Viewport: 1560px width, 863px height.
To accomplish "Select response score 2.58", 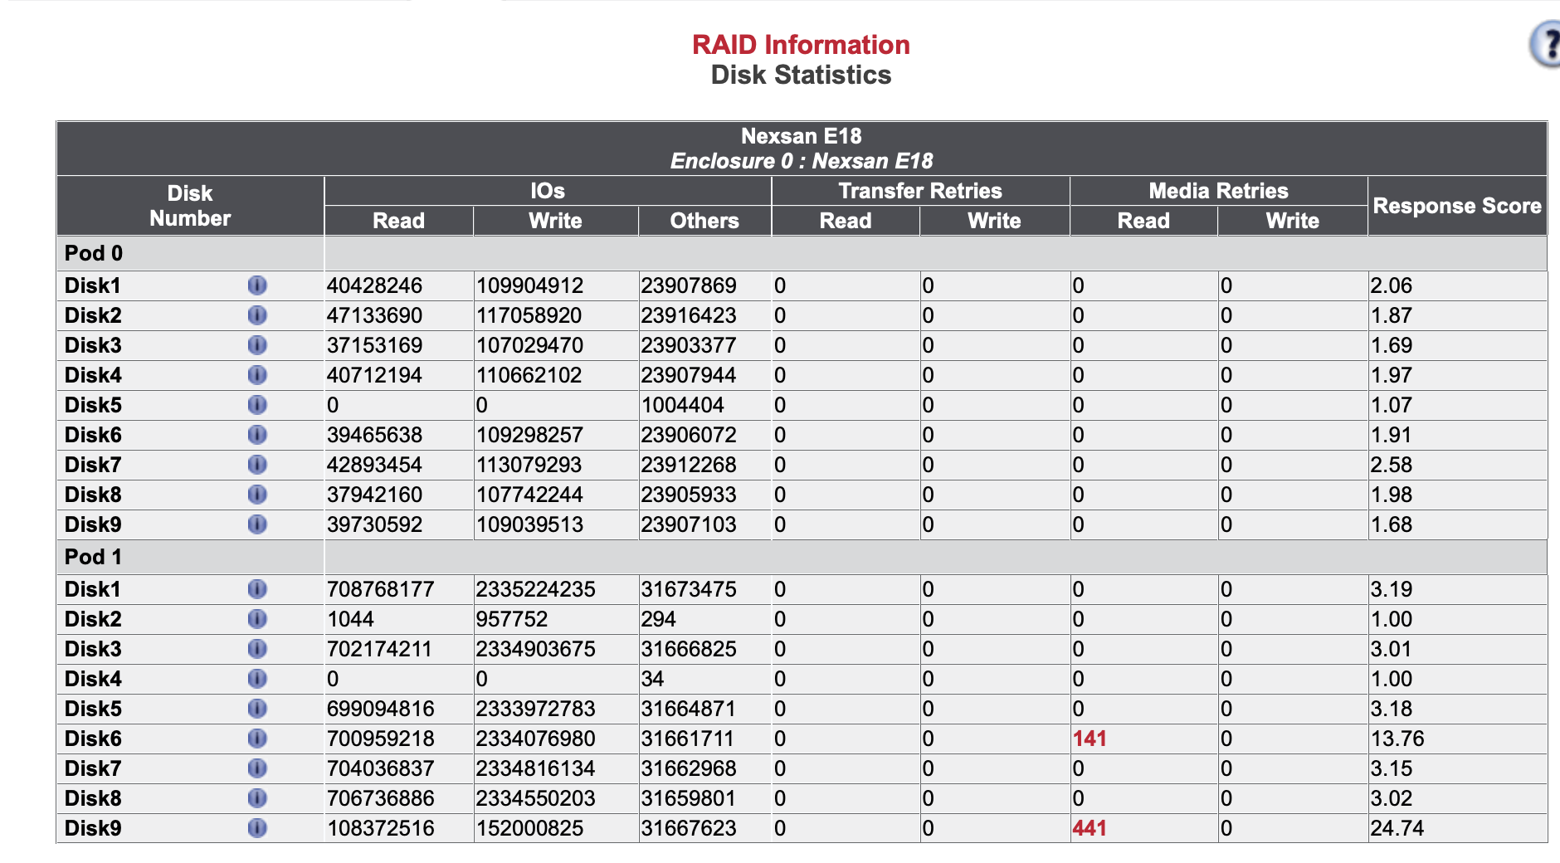I will [1391, 465].
